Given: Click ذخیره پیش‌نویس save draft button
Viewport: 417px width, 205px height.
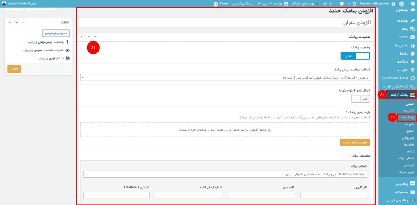Looking at the screenshot, I should click(x=56, y=33).
